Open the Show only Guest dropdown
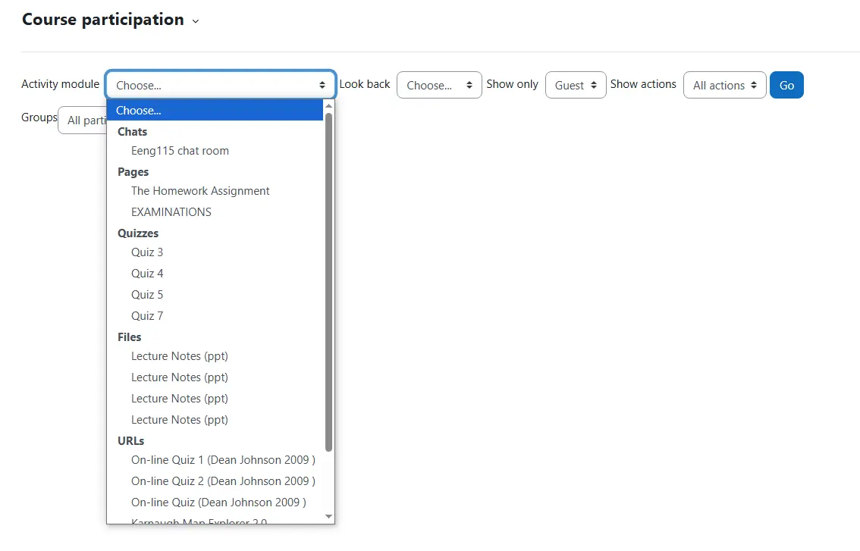860x551 pixels. (576, 85)
